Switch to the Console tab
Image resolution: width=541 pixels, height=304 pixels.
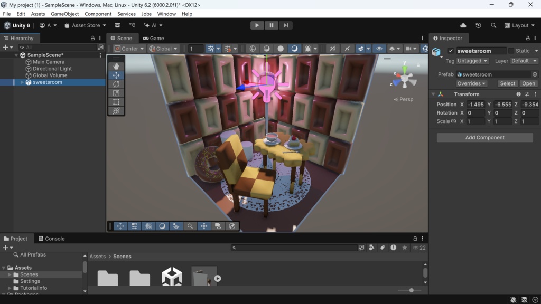(51, 239)
